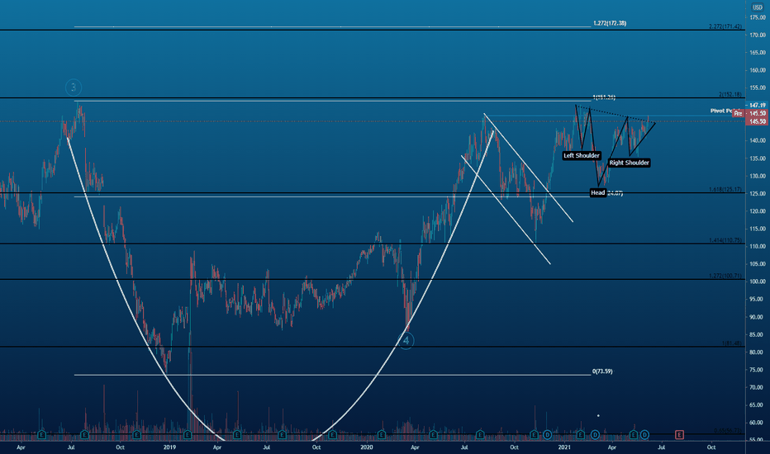The width and height of the screenshot is (770, 454).
Task: Click 100.00 on the price axis
Action: click(758, 281)
